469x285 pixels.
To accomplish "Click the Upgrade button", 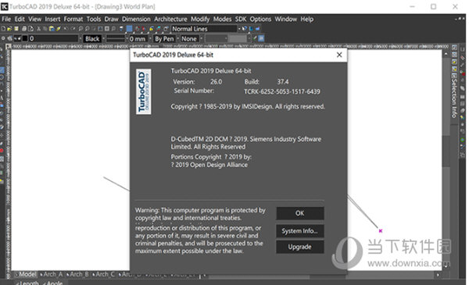I will point(300,247).
